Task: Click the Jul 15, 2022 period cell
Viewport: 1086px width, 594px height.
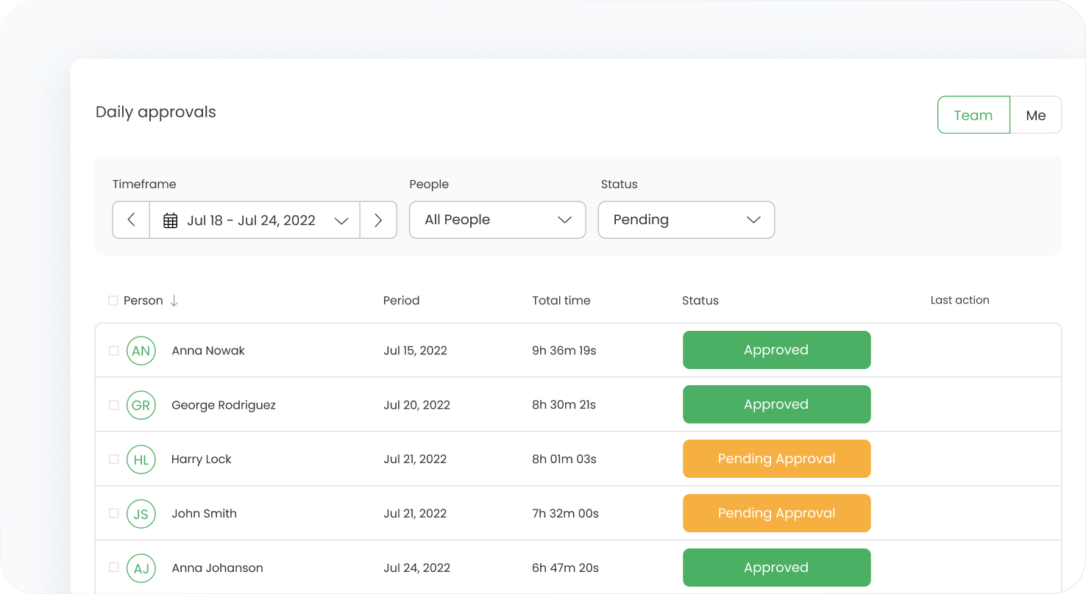Action: coord(416,351)
